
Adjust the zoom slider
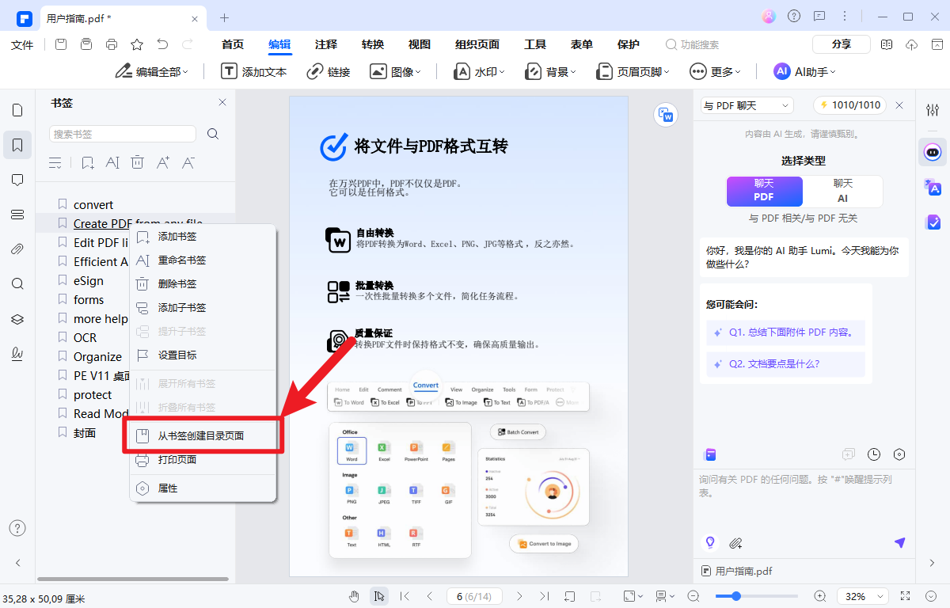[x=735, y=596]
